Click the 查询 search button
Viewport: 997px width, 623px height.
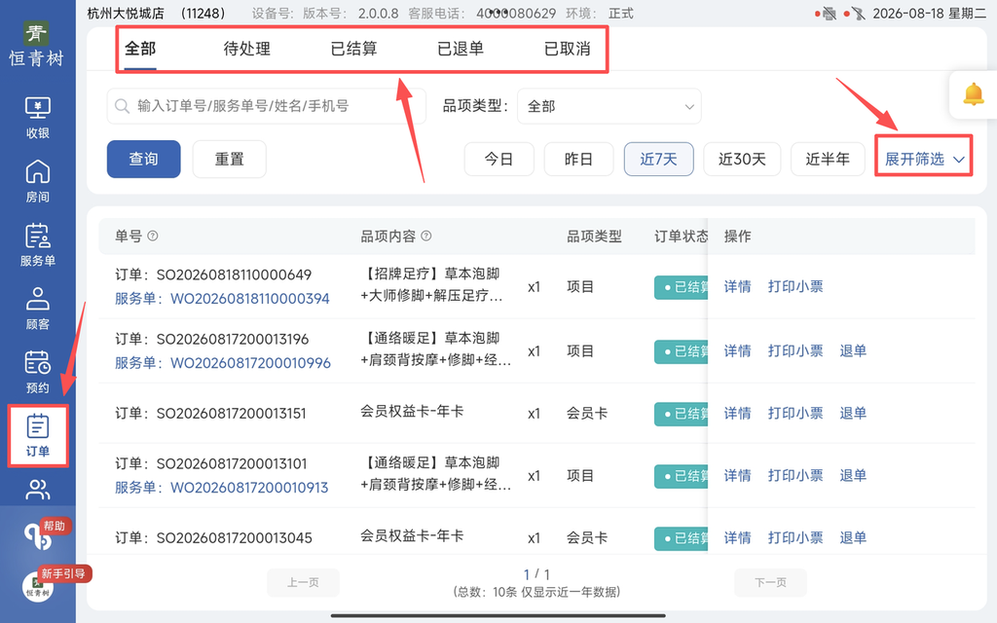click(144, 159)
